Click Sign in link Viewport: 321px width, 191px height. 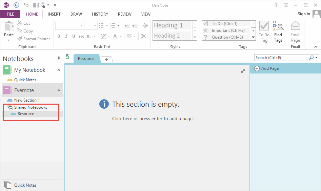pyautogui.click(x=304, y=14)
